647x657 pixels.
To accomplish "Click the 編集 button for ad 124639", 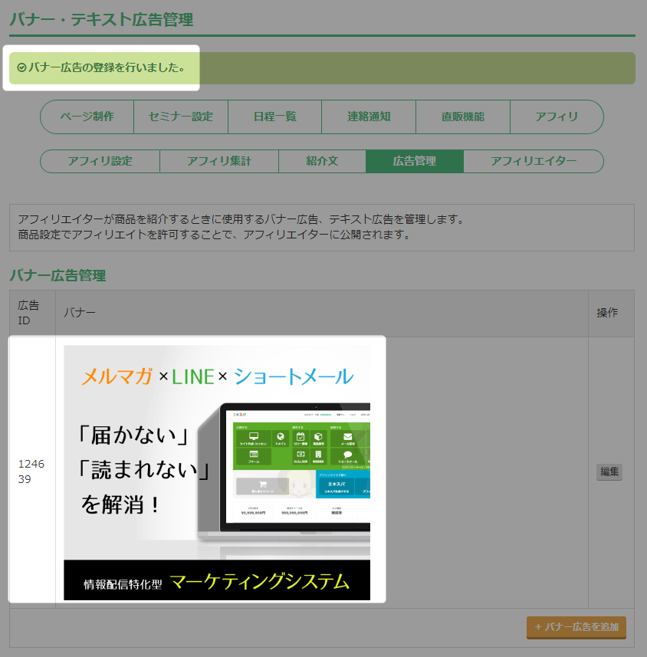I will click(609, 471).
